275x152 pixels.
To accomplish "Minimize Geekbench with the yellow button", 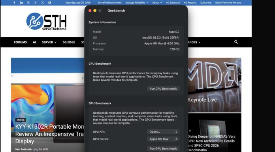I will (95, 11).
